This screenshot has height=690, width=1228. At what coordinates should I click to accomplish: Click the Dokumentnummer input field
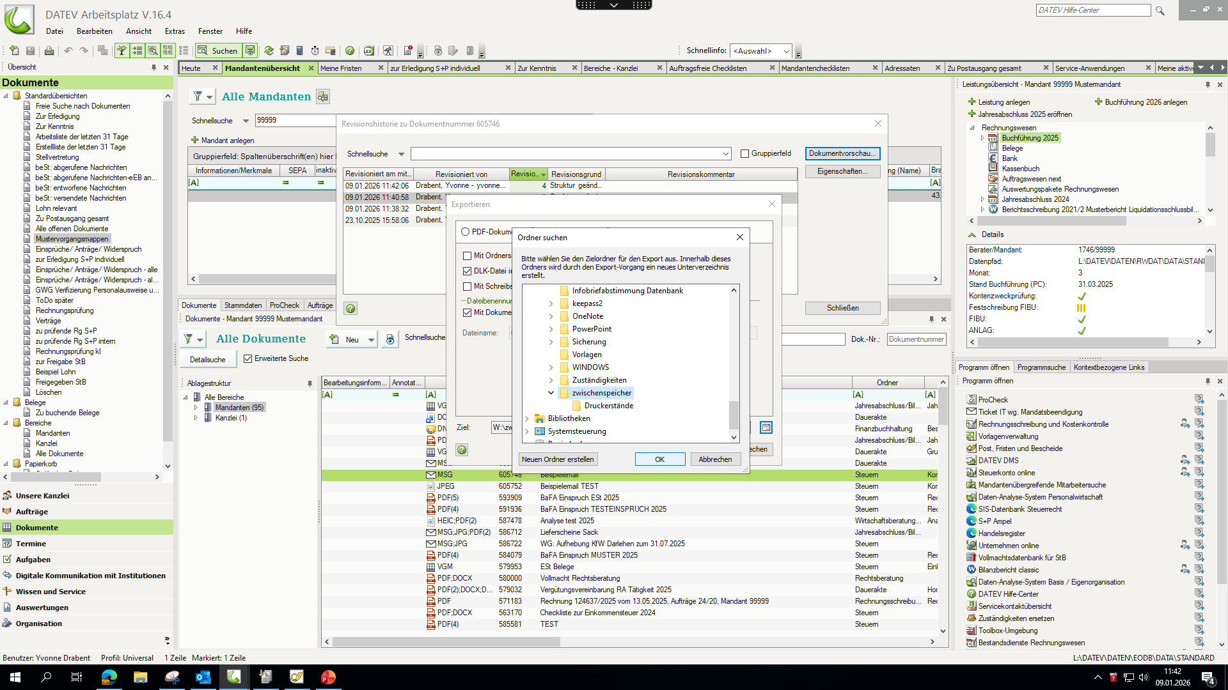point(916,339)
